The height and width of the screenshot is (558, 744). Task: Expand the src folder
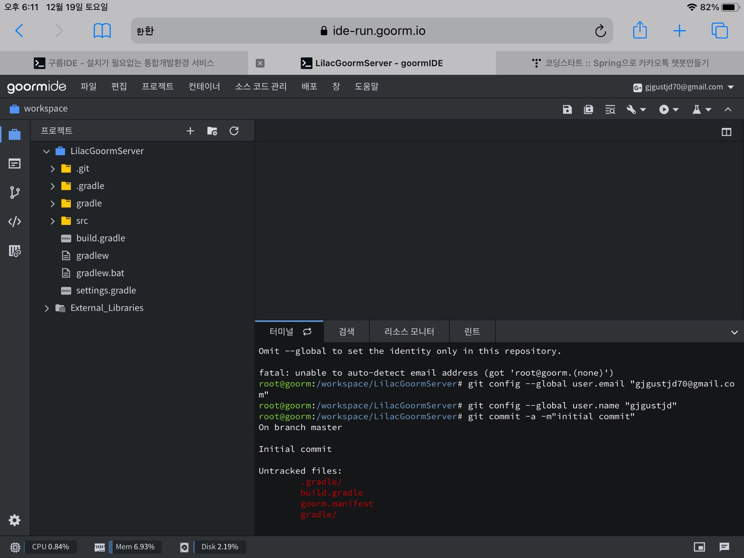pyautogui.click(x=53, y=221)
